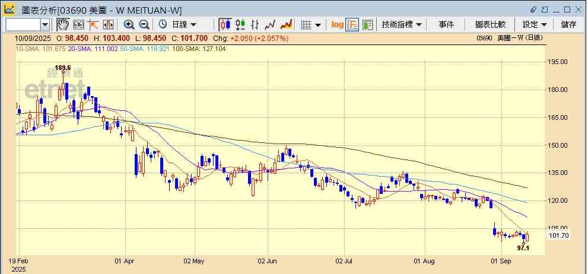Image resolution: width=588 pixels, height=274 pixels.
Task: Click the crosshair data view icon
Action: click(78, 25)
